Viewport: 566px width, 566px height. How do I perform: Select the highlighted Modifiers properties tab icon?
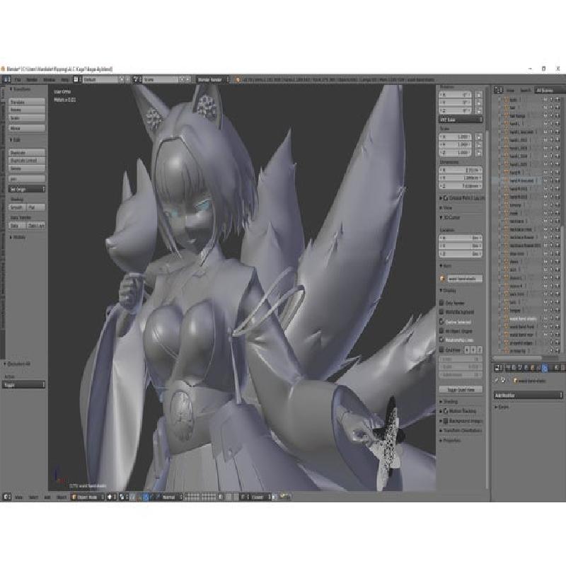click(x=544, y=368)
